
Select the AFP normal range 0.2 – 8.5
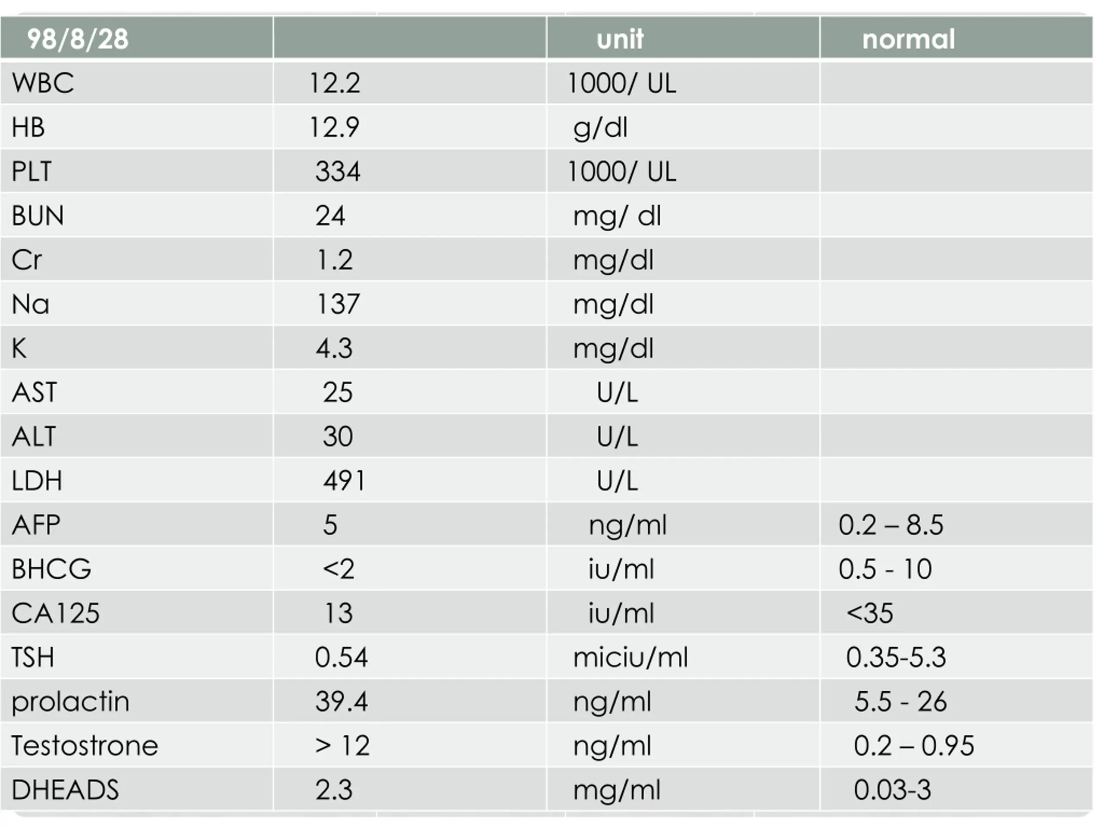[x=891, y=525]
